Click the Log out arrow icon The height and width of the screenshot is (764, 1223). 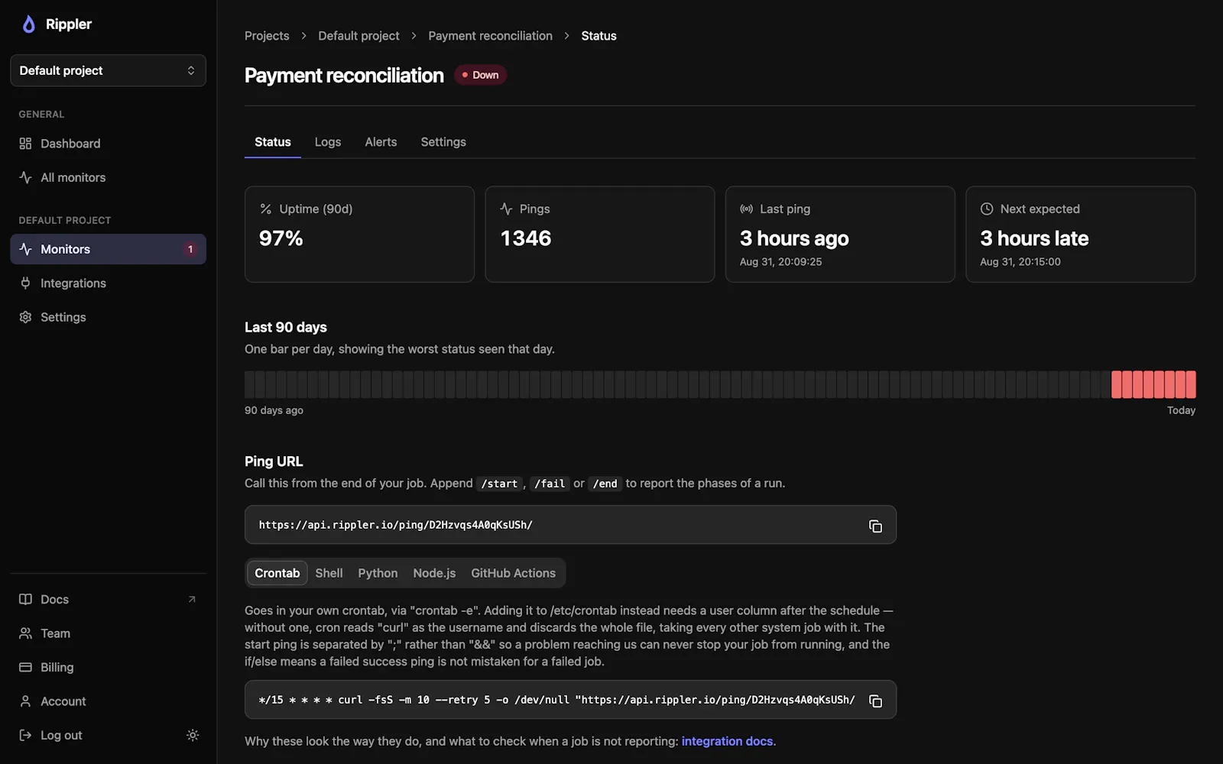click(25, 735)
